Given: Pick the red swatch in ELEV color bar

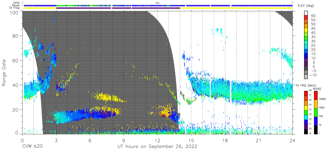Looking at the screenshot, I should coord(306,18).
